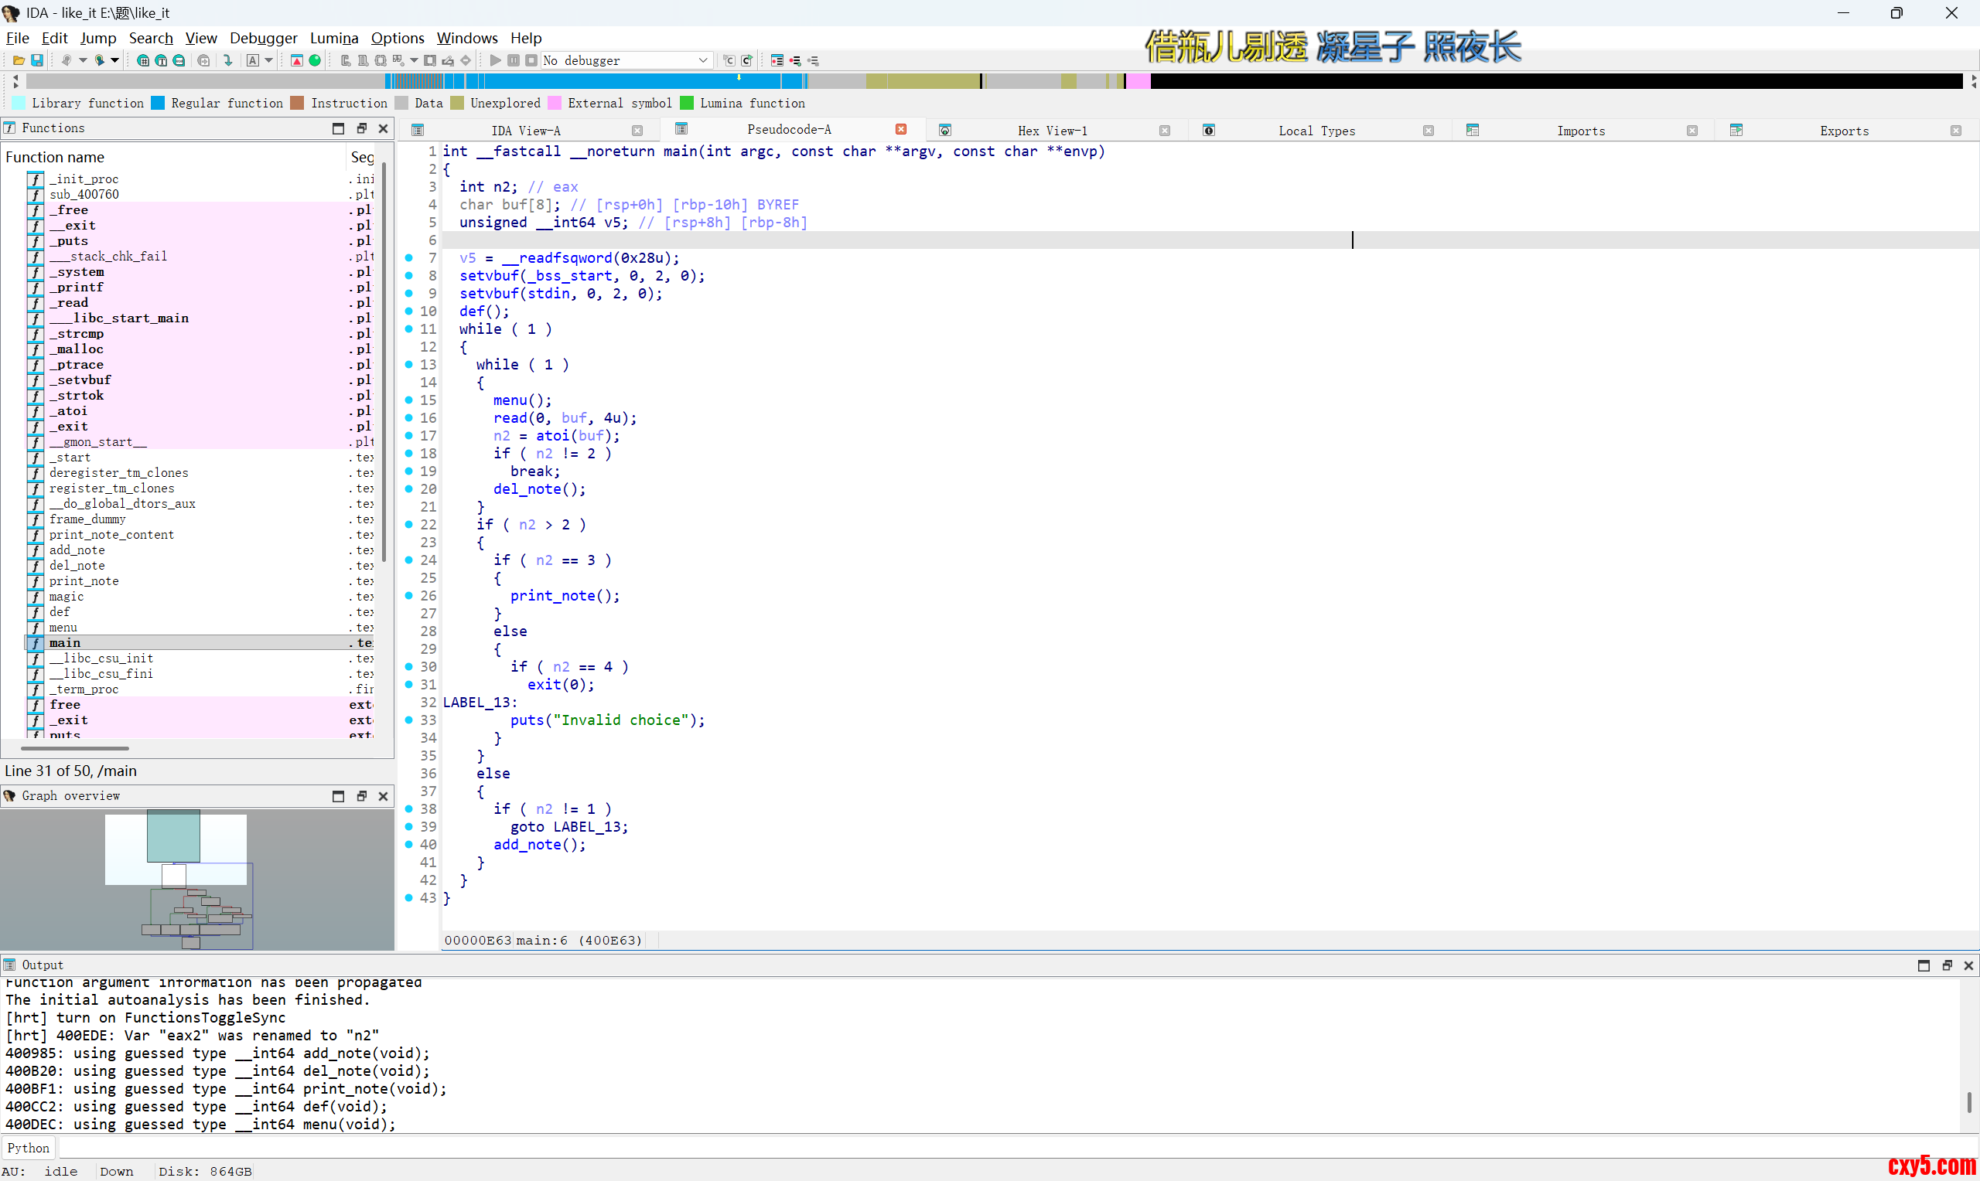Select del_note in Functions list
The width and height of the screenshot is (1980, 1181).
77,566
